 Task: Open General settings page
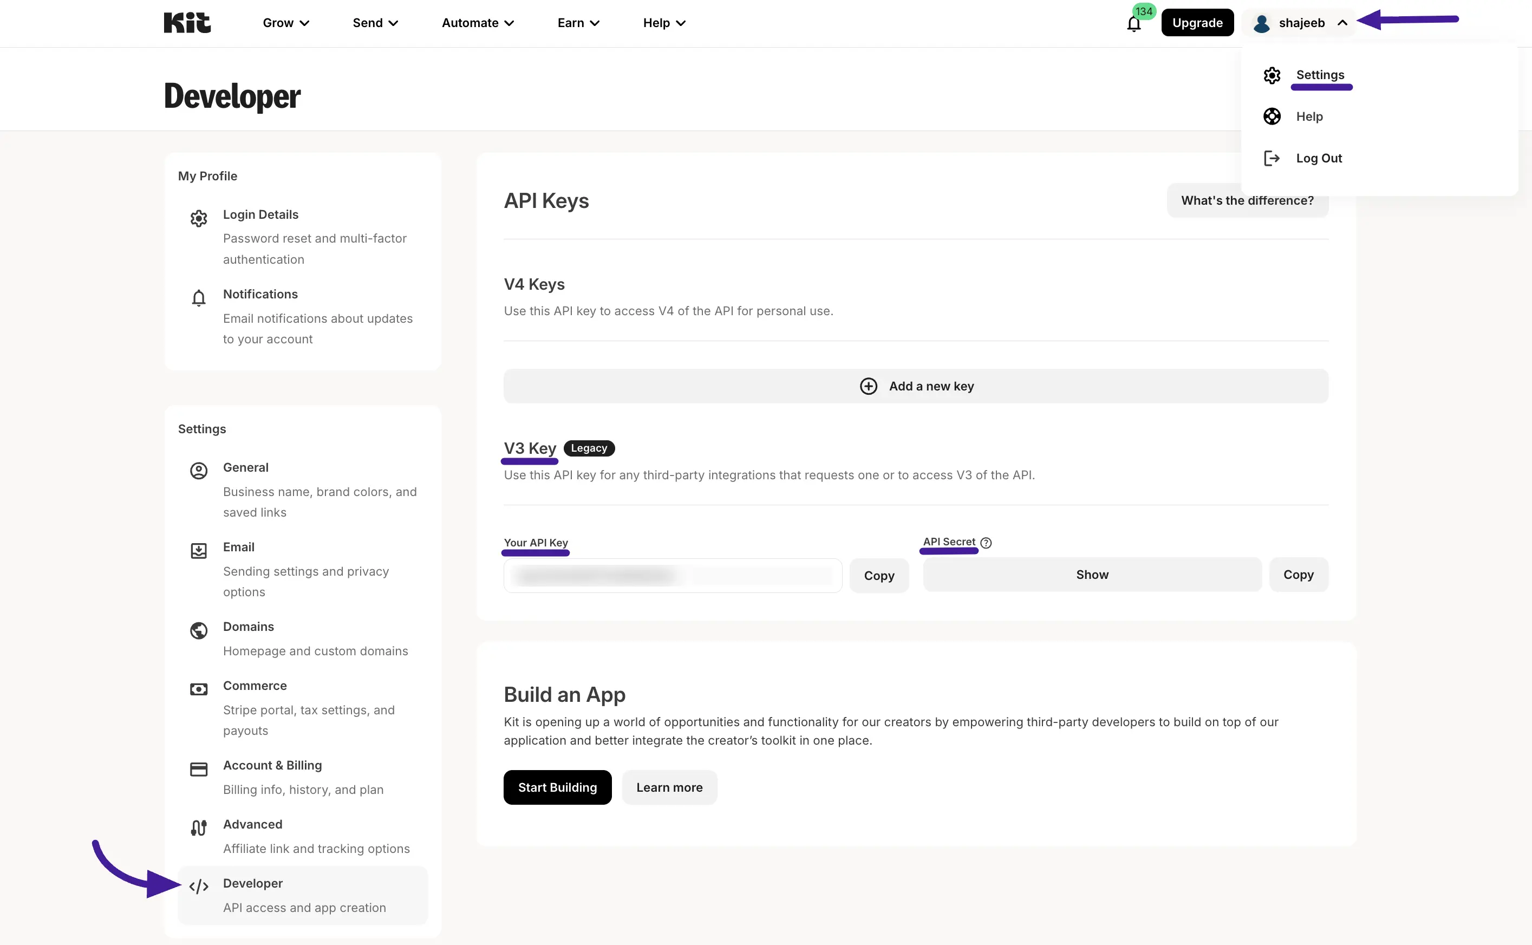coord(303,490)
